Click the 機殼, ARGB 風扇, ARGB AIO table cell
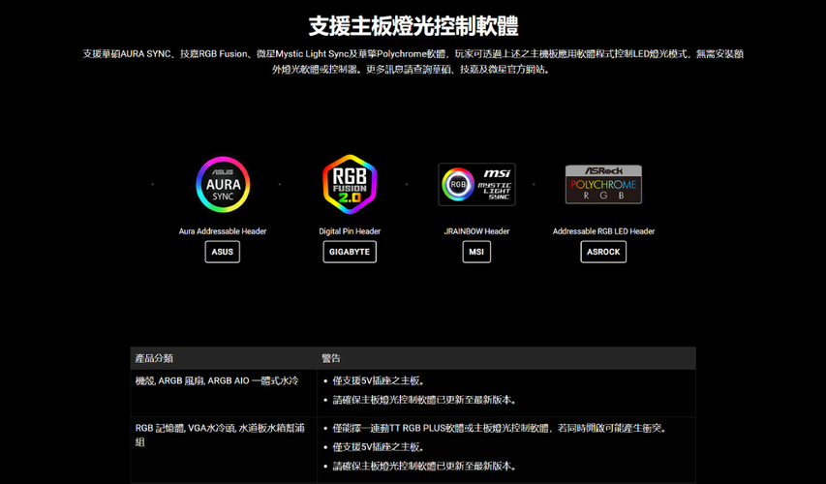826x484 pixels. (224, 393)
